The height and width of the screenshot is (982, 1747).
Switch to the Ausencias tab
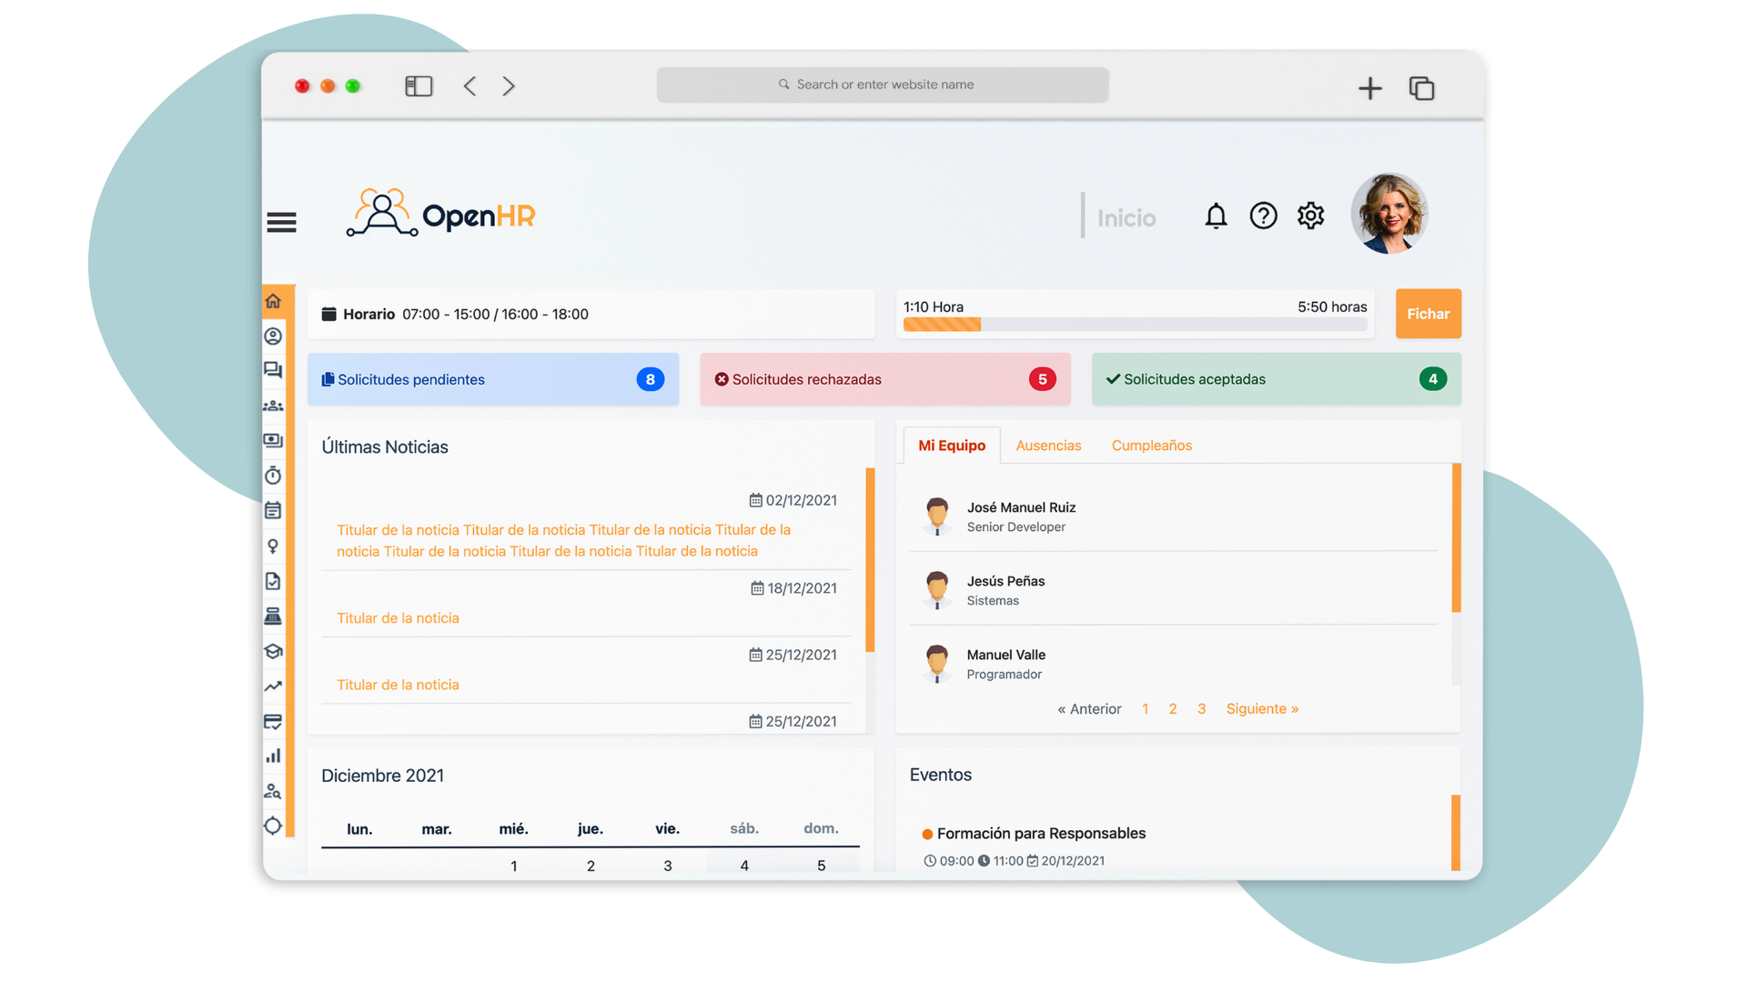(x=1048, y=446)
